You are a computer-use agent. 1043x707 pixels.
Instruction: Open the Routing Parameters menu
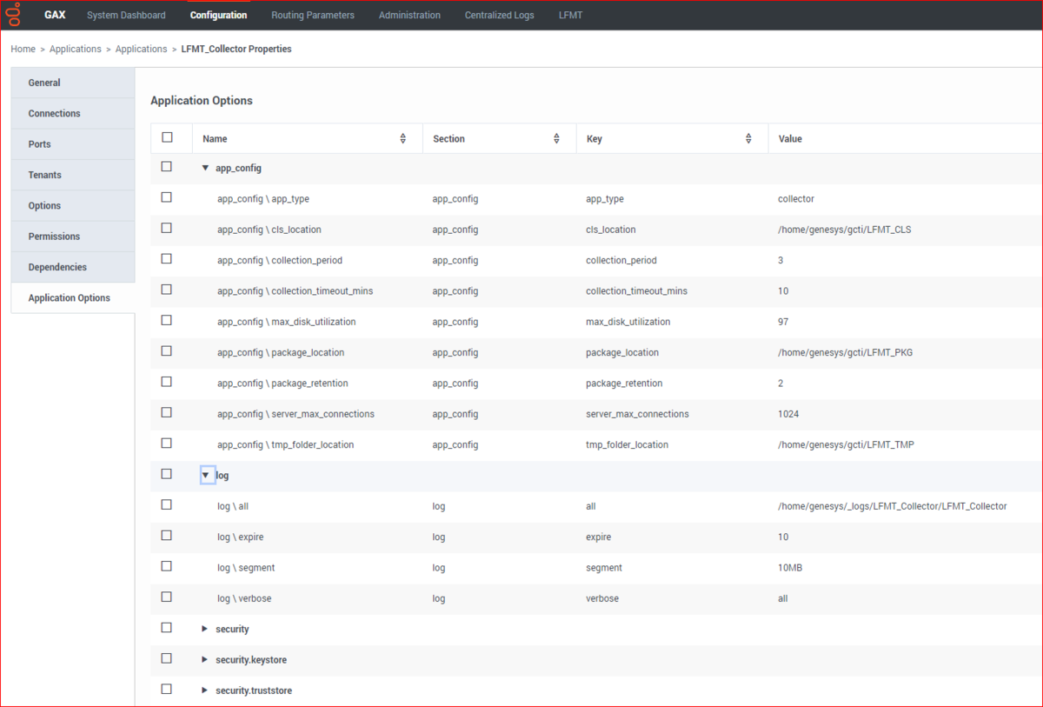coord(312,15)
